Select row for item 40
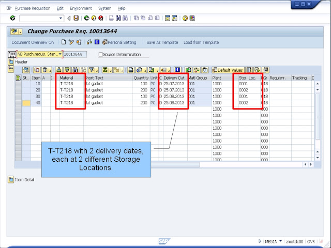Viewport: 331px width, 248px height. pyautogui.click(x=19, y=103)
